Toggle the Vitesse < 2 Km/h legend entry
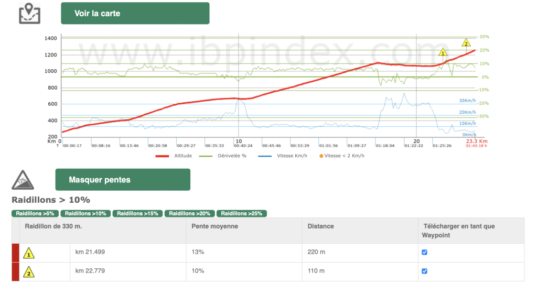Screen dimensions: 537x294 click(x=341, y=156)
